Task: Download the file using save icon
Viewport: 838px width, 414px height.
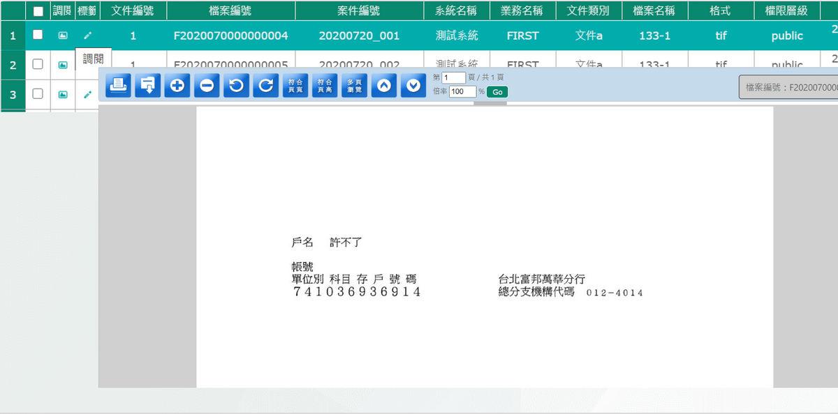Action: coord(147,85)
